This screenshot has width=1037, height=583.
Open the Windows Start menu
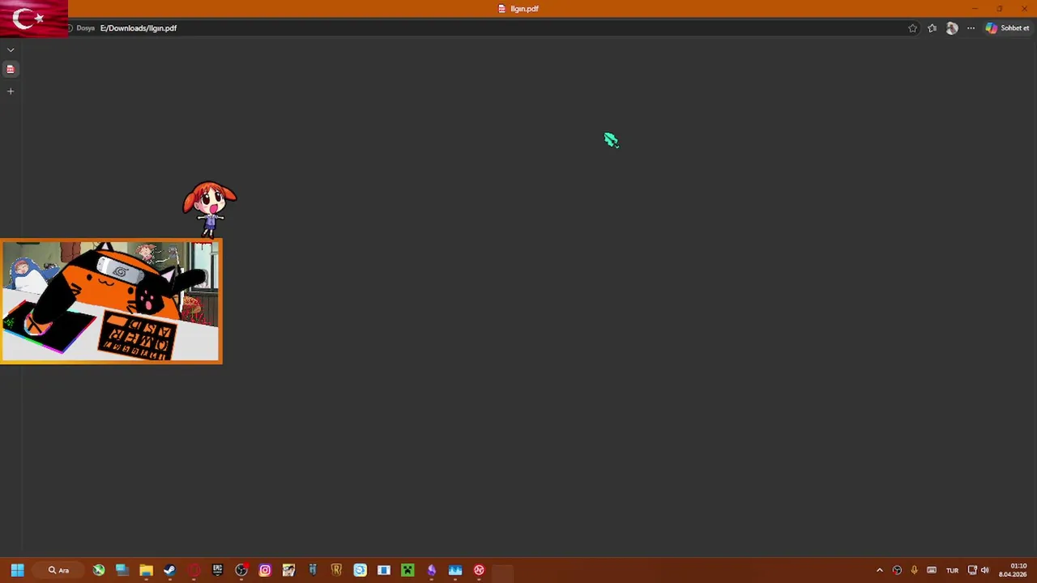click(x=17, y=570)
